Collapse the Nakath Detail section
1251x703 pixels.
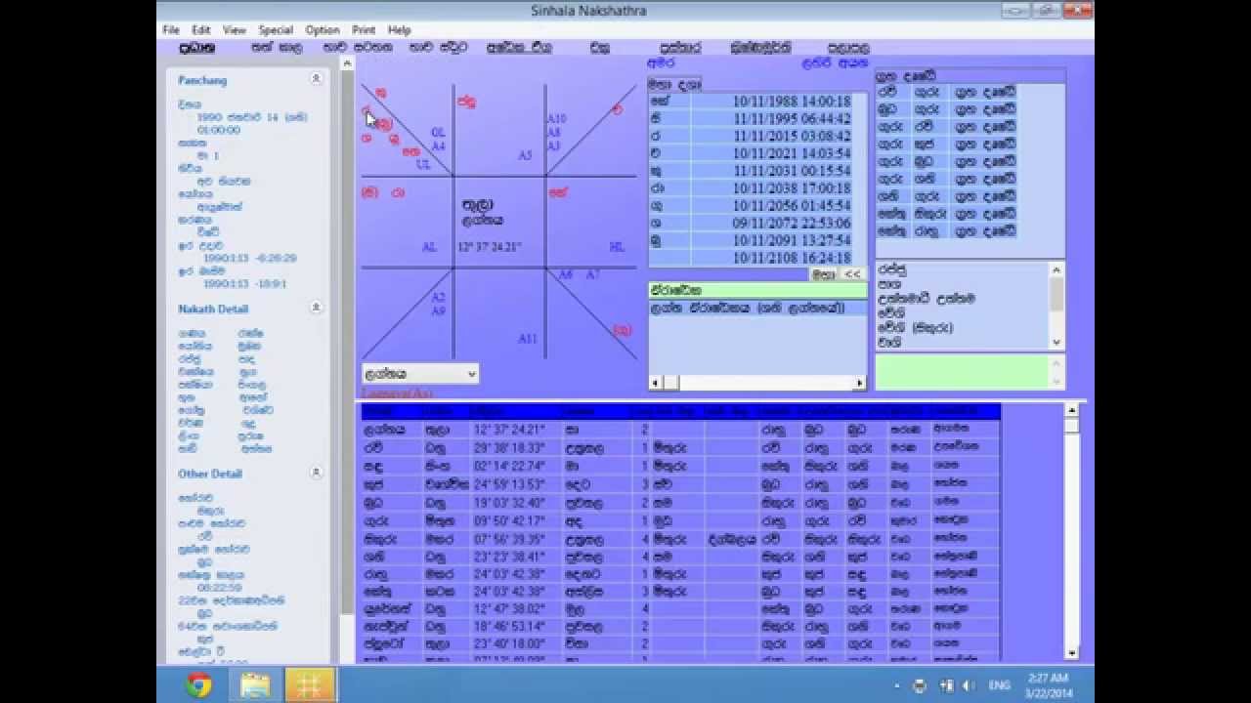317,308
